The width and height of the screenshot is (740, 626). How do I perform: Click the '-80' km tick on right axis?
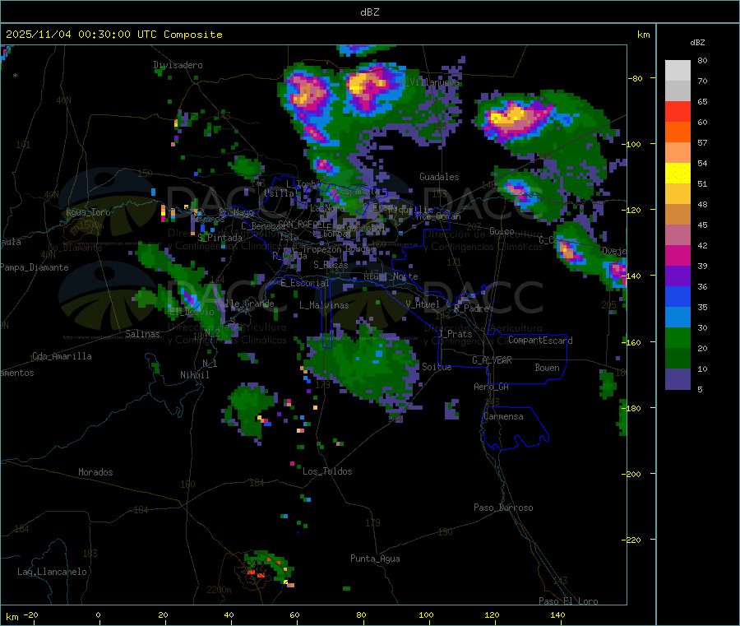click(635, 78)
